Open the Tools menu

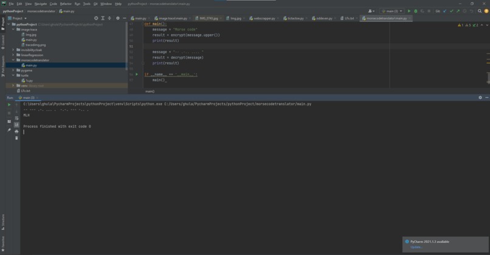[x=86, y=4]
